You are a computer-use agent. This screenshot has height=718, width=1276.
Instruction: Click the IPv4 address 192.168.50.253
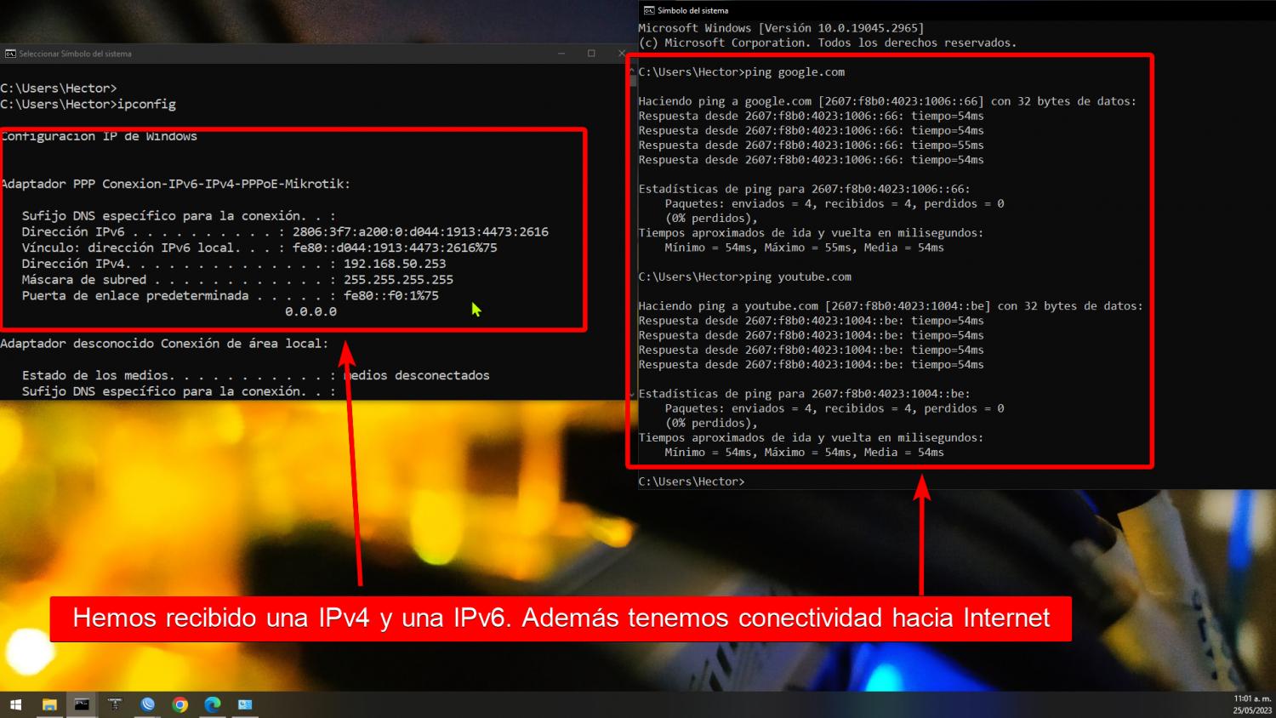point(395,264)
